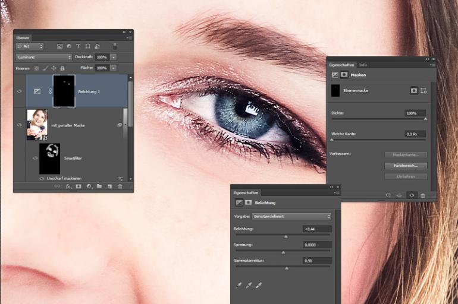Open Fläche fill slider arrow
The image size is (458, 304).
114,68
